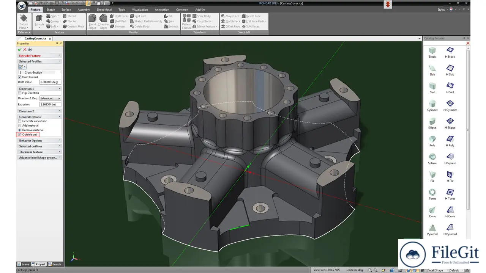This screenshot has height=273, width=486.
Task: Select the Chamfer Edges tool
Action: coord(103,22)
